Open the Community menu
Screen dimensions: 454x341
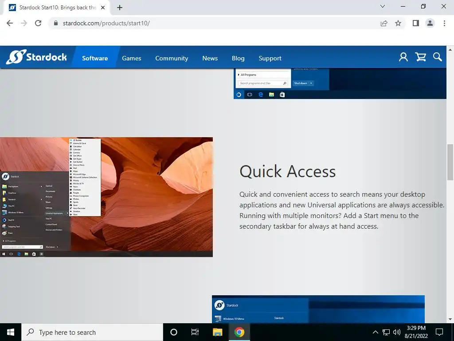pyautogui.click(x=172, y=58)
